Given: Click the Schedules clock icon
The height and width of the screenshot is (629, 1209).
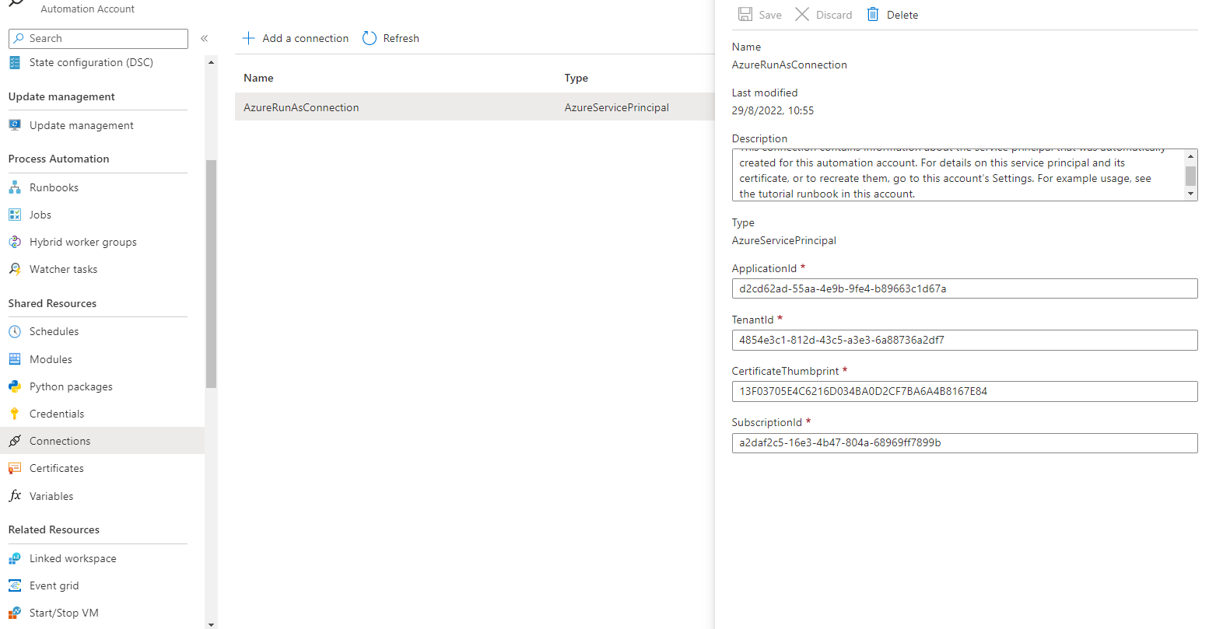Looking at the screenshot, I should (x=15, y=332).
